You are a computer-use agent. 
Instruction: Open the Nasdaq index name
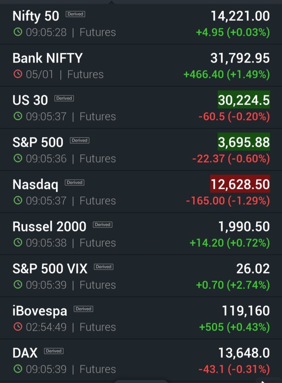[35, 184]
